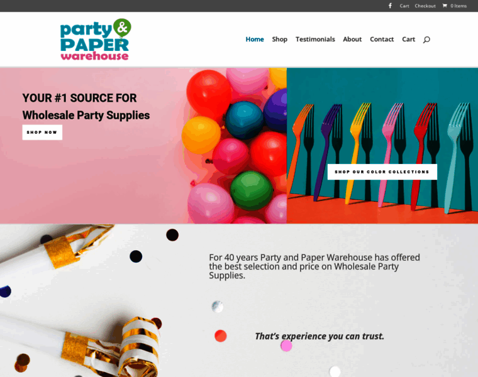Screen dimensions: 478x377
Task: Click the Party & Paper Warehouse logo
Action: pyautogui.click(x=96, y=40)
